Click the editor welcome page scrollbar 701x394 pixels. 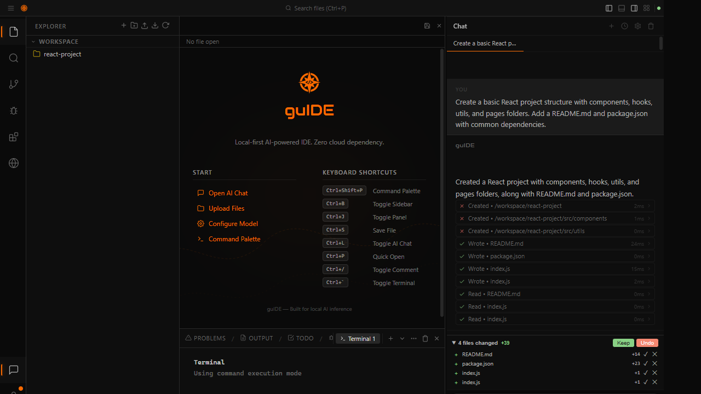click(x=442, y=183)
